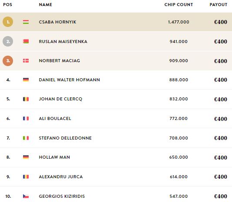Click the silver 2nd place medal badge
The image size is (232, 203).
click(8, 41)
